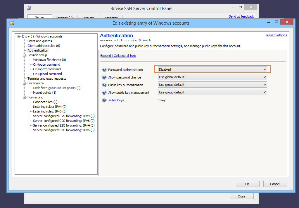
Task: Open the Public key authentication dropdown
Action: (x=212, y=85)
